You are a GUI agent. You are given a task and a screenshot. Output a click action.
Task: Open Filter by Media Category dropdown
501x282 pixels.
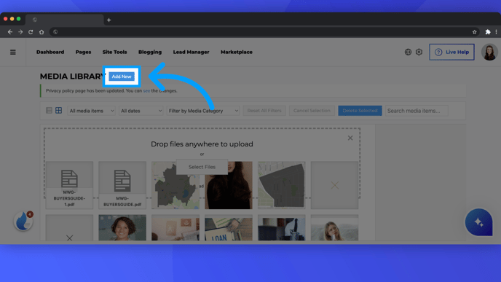point(203,111)
